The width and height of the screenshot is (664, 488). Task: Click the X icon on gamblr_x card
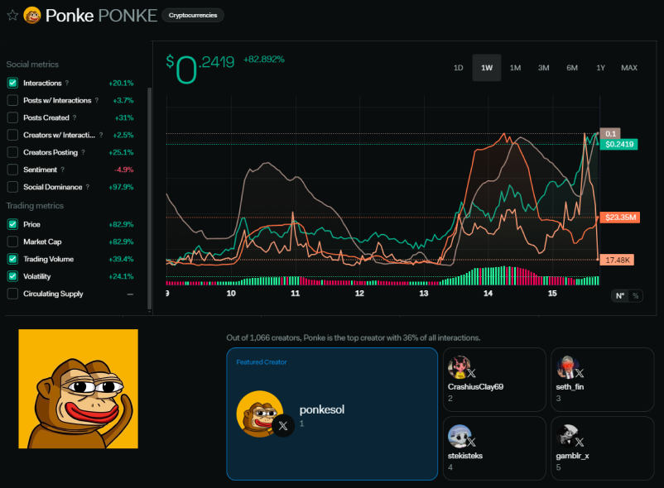[x=580, y=442]
